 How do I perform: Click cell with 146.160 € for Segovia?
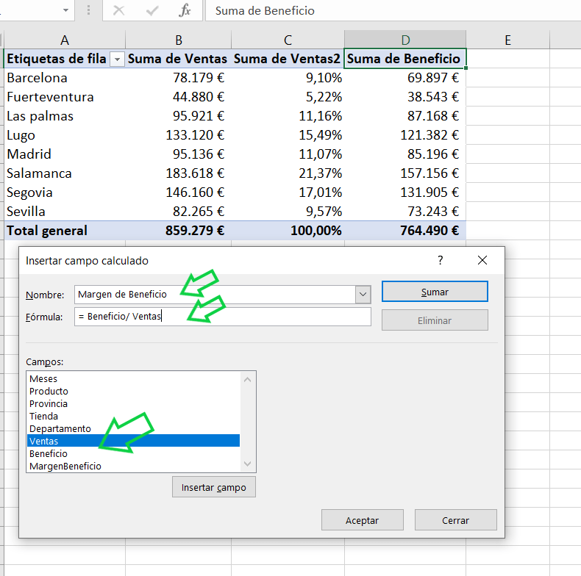[x=178, y=192]
